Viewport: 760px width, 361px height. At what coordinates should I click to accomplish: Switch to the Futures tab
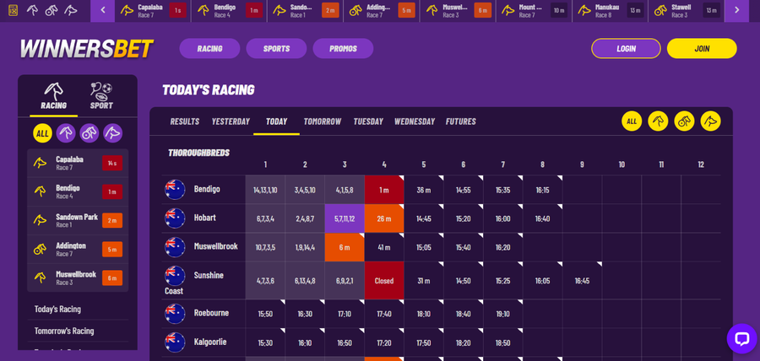tap(461, 121)
